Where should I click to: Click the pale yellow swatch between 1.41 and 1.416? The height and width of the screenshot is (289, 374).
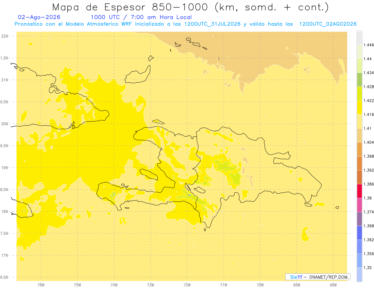(x=359, y=121)
